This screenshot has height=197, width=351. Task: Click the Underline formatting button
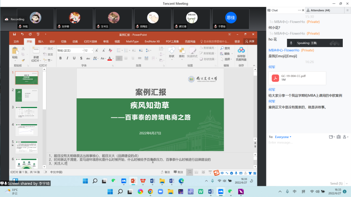tap(73, 58)
